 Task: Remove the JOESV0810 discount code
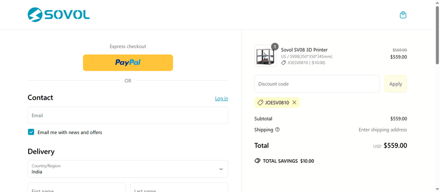point(294,102)
